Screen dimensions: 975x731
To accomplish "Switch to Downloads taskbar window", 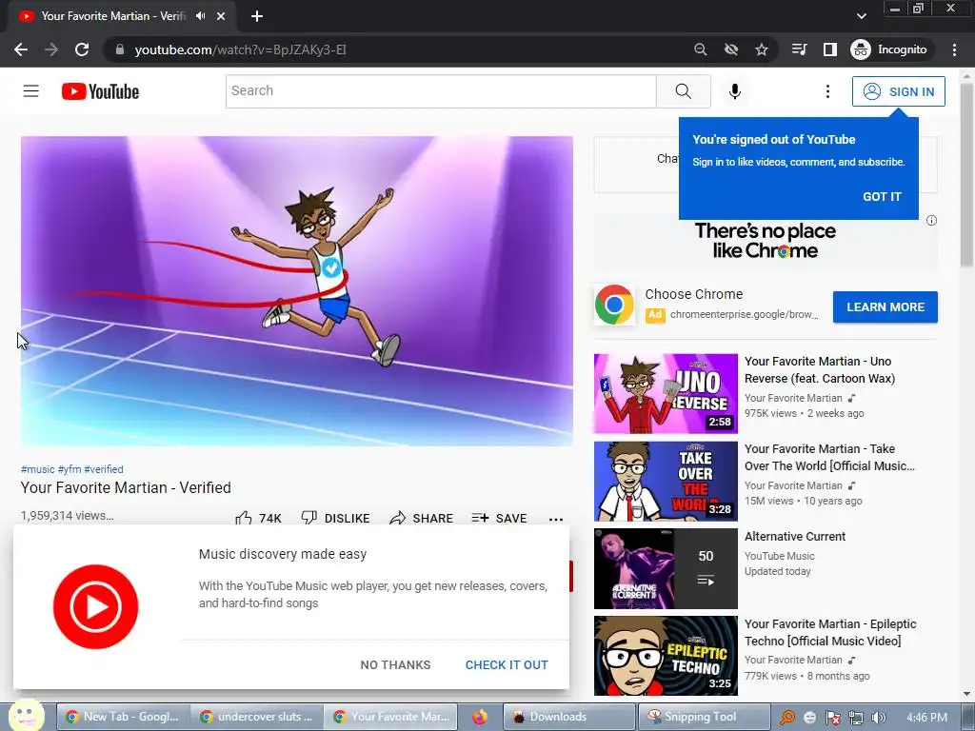I will pos(568,717).
